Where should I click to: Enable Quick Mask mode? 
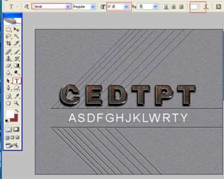tap(17, 129)
